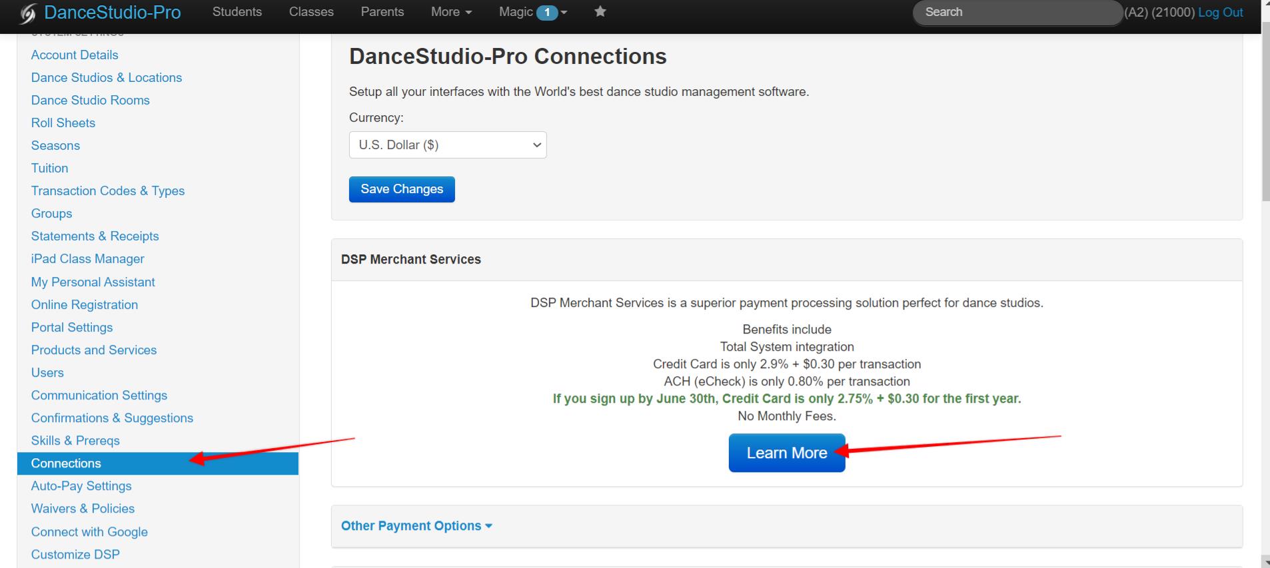Image resolution: width=1270 pixels, height=568 pixels.
Task: Open Account Details in sidebar
Action: (75, 55)
